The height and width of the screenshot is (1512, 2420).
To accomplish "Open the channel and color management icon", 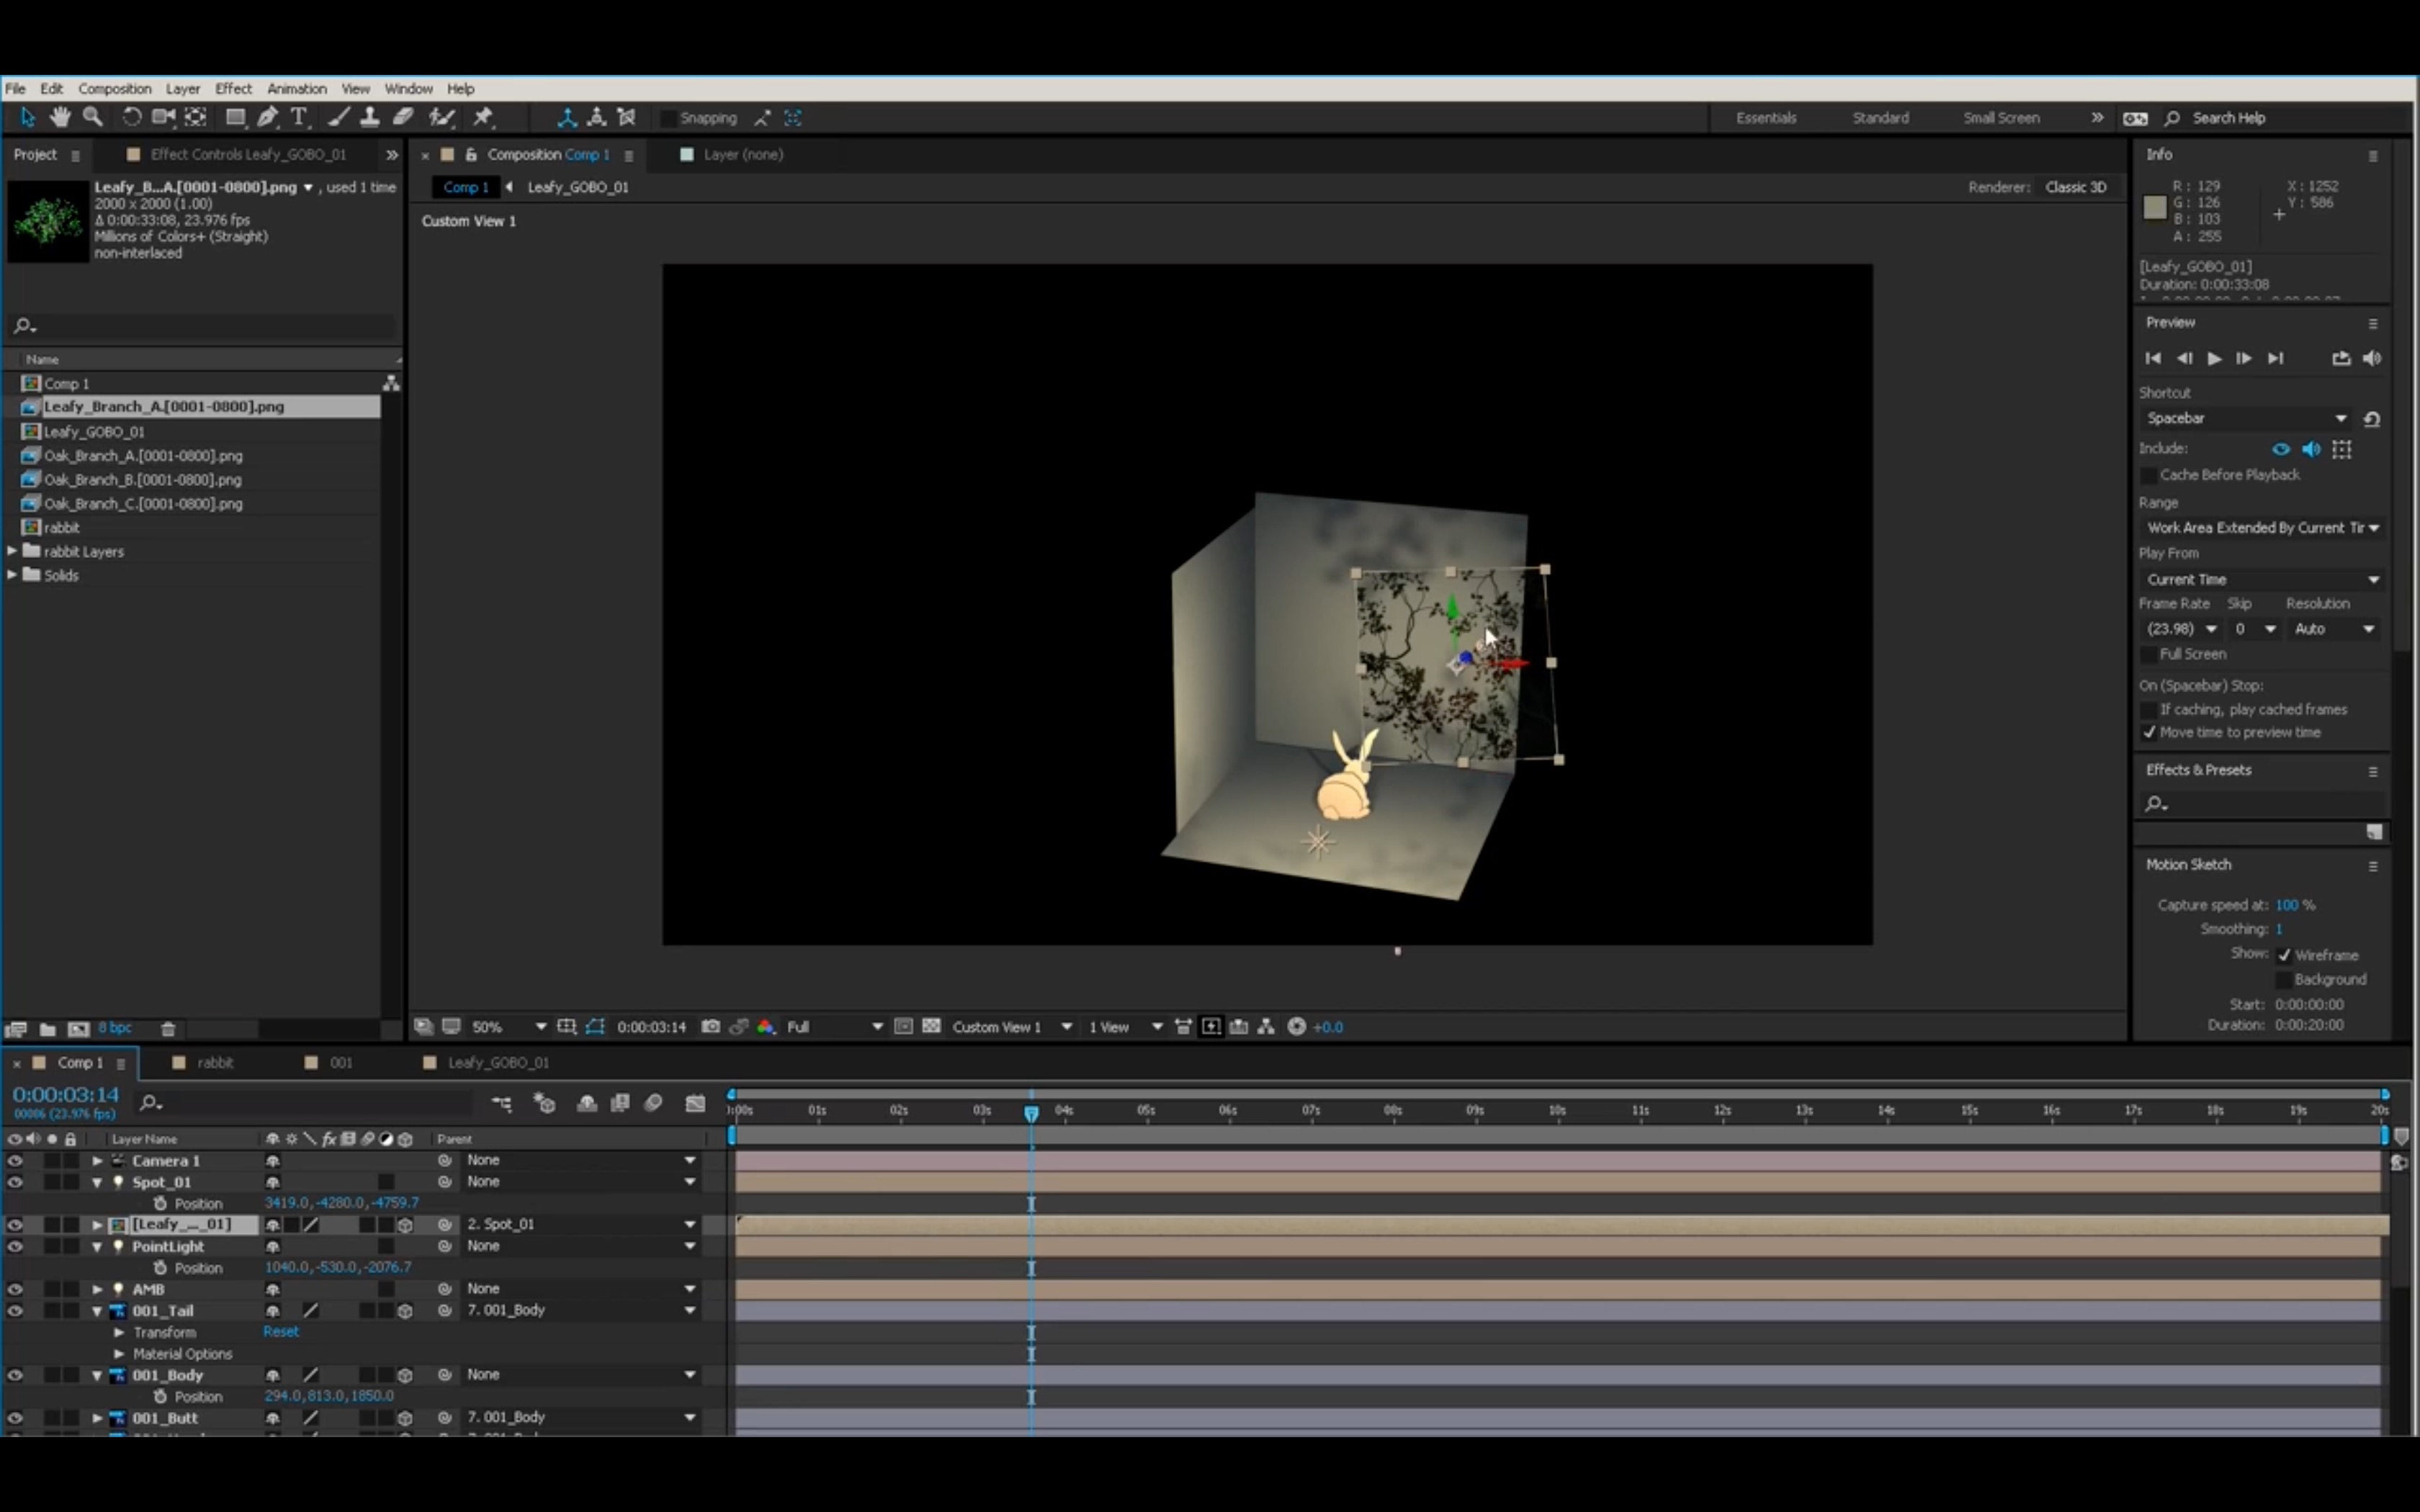I will pos(766,1026).
